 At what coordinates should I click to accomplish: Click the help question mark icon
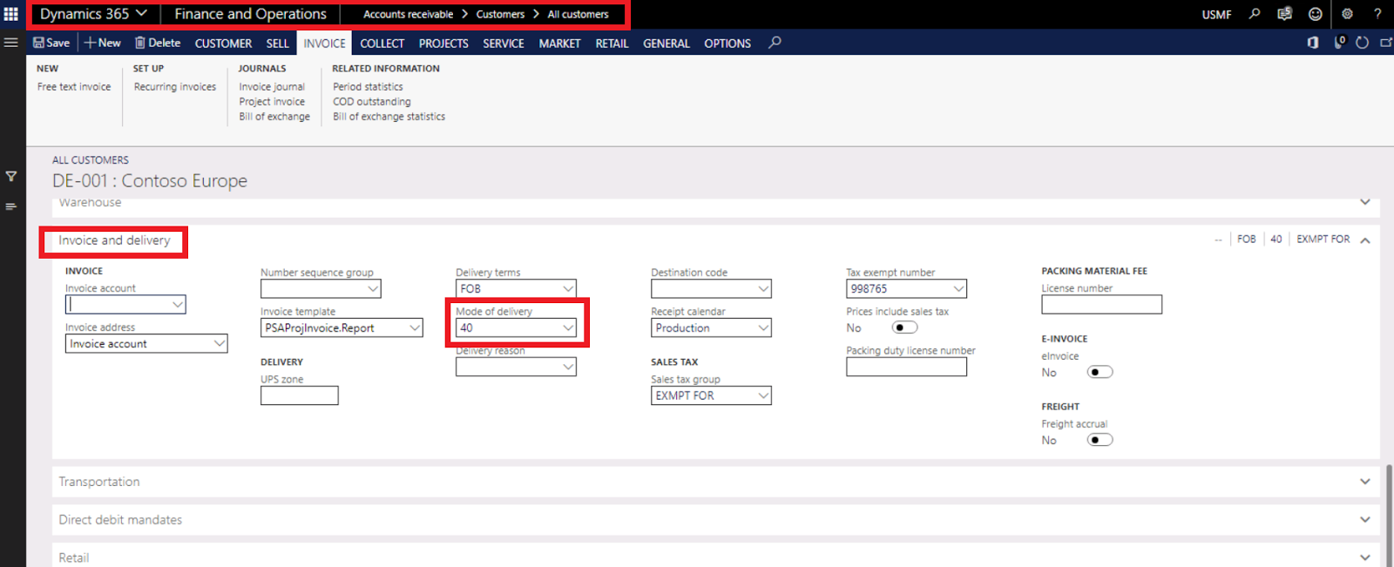point(1377,14)
